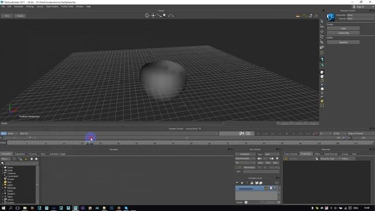Select the selection arrow tool in side toolbar
This screenshot has height=211, width=375.
(x=322, y=22)
